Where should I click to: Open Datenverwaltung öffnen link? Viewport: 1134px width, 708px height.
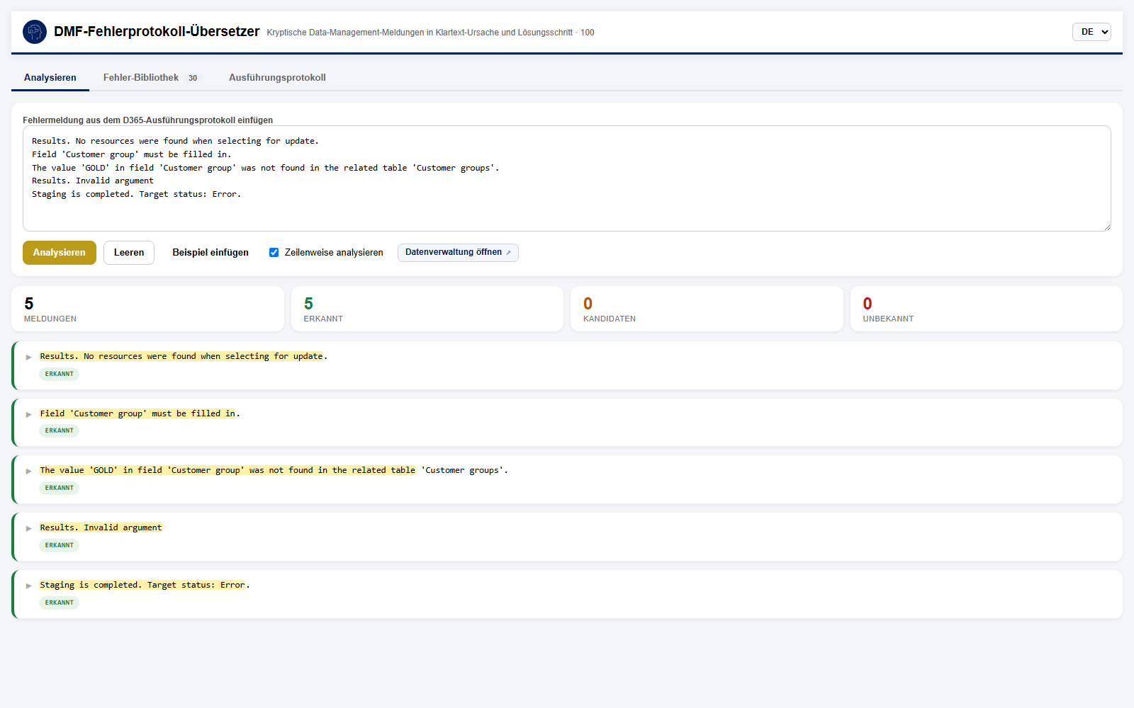pyautogui.click(x=458, y=253)
